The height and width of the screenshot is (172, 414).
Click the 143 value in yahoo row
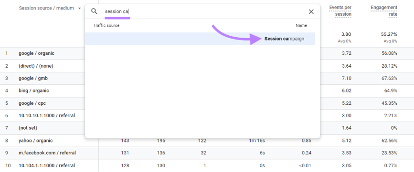tap(125, 141)
